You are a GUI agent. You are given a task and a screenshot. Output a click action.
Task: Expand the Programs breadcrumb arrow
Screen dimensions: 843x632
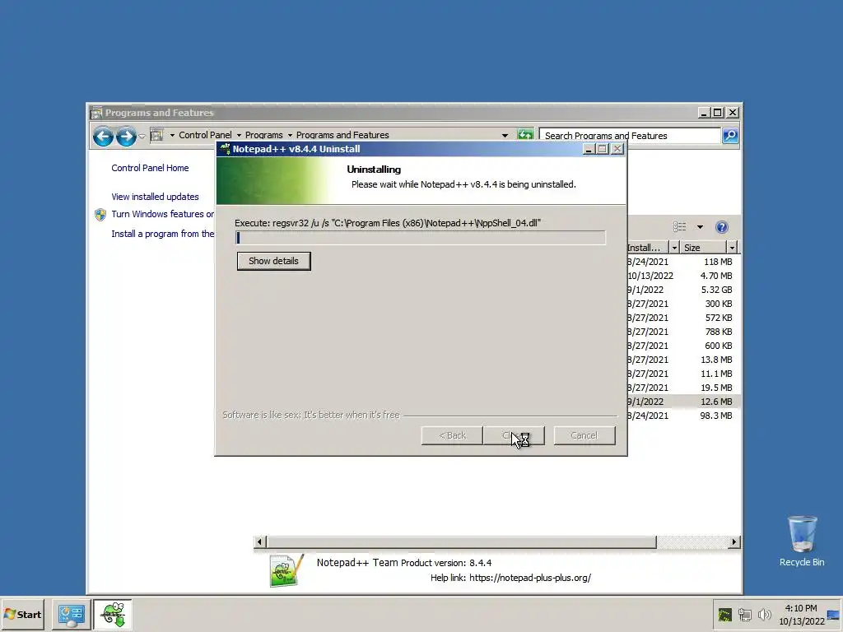(x=239, y=136)
